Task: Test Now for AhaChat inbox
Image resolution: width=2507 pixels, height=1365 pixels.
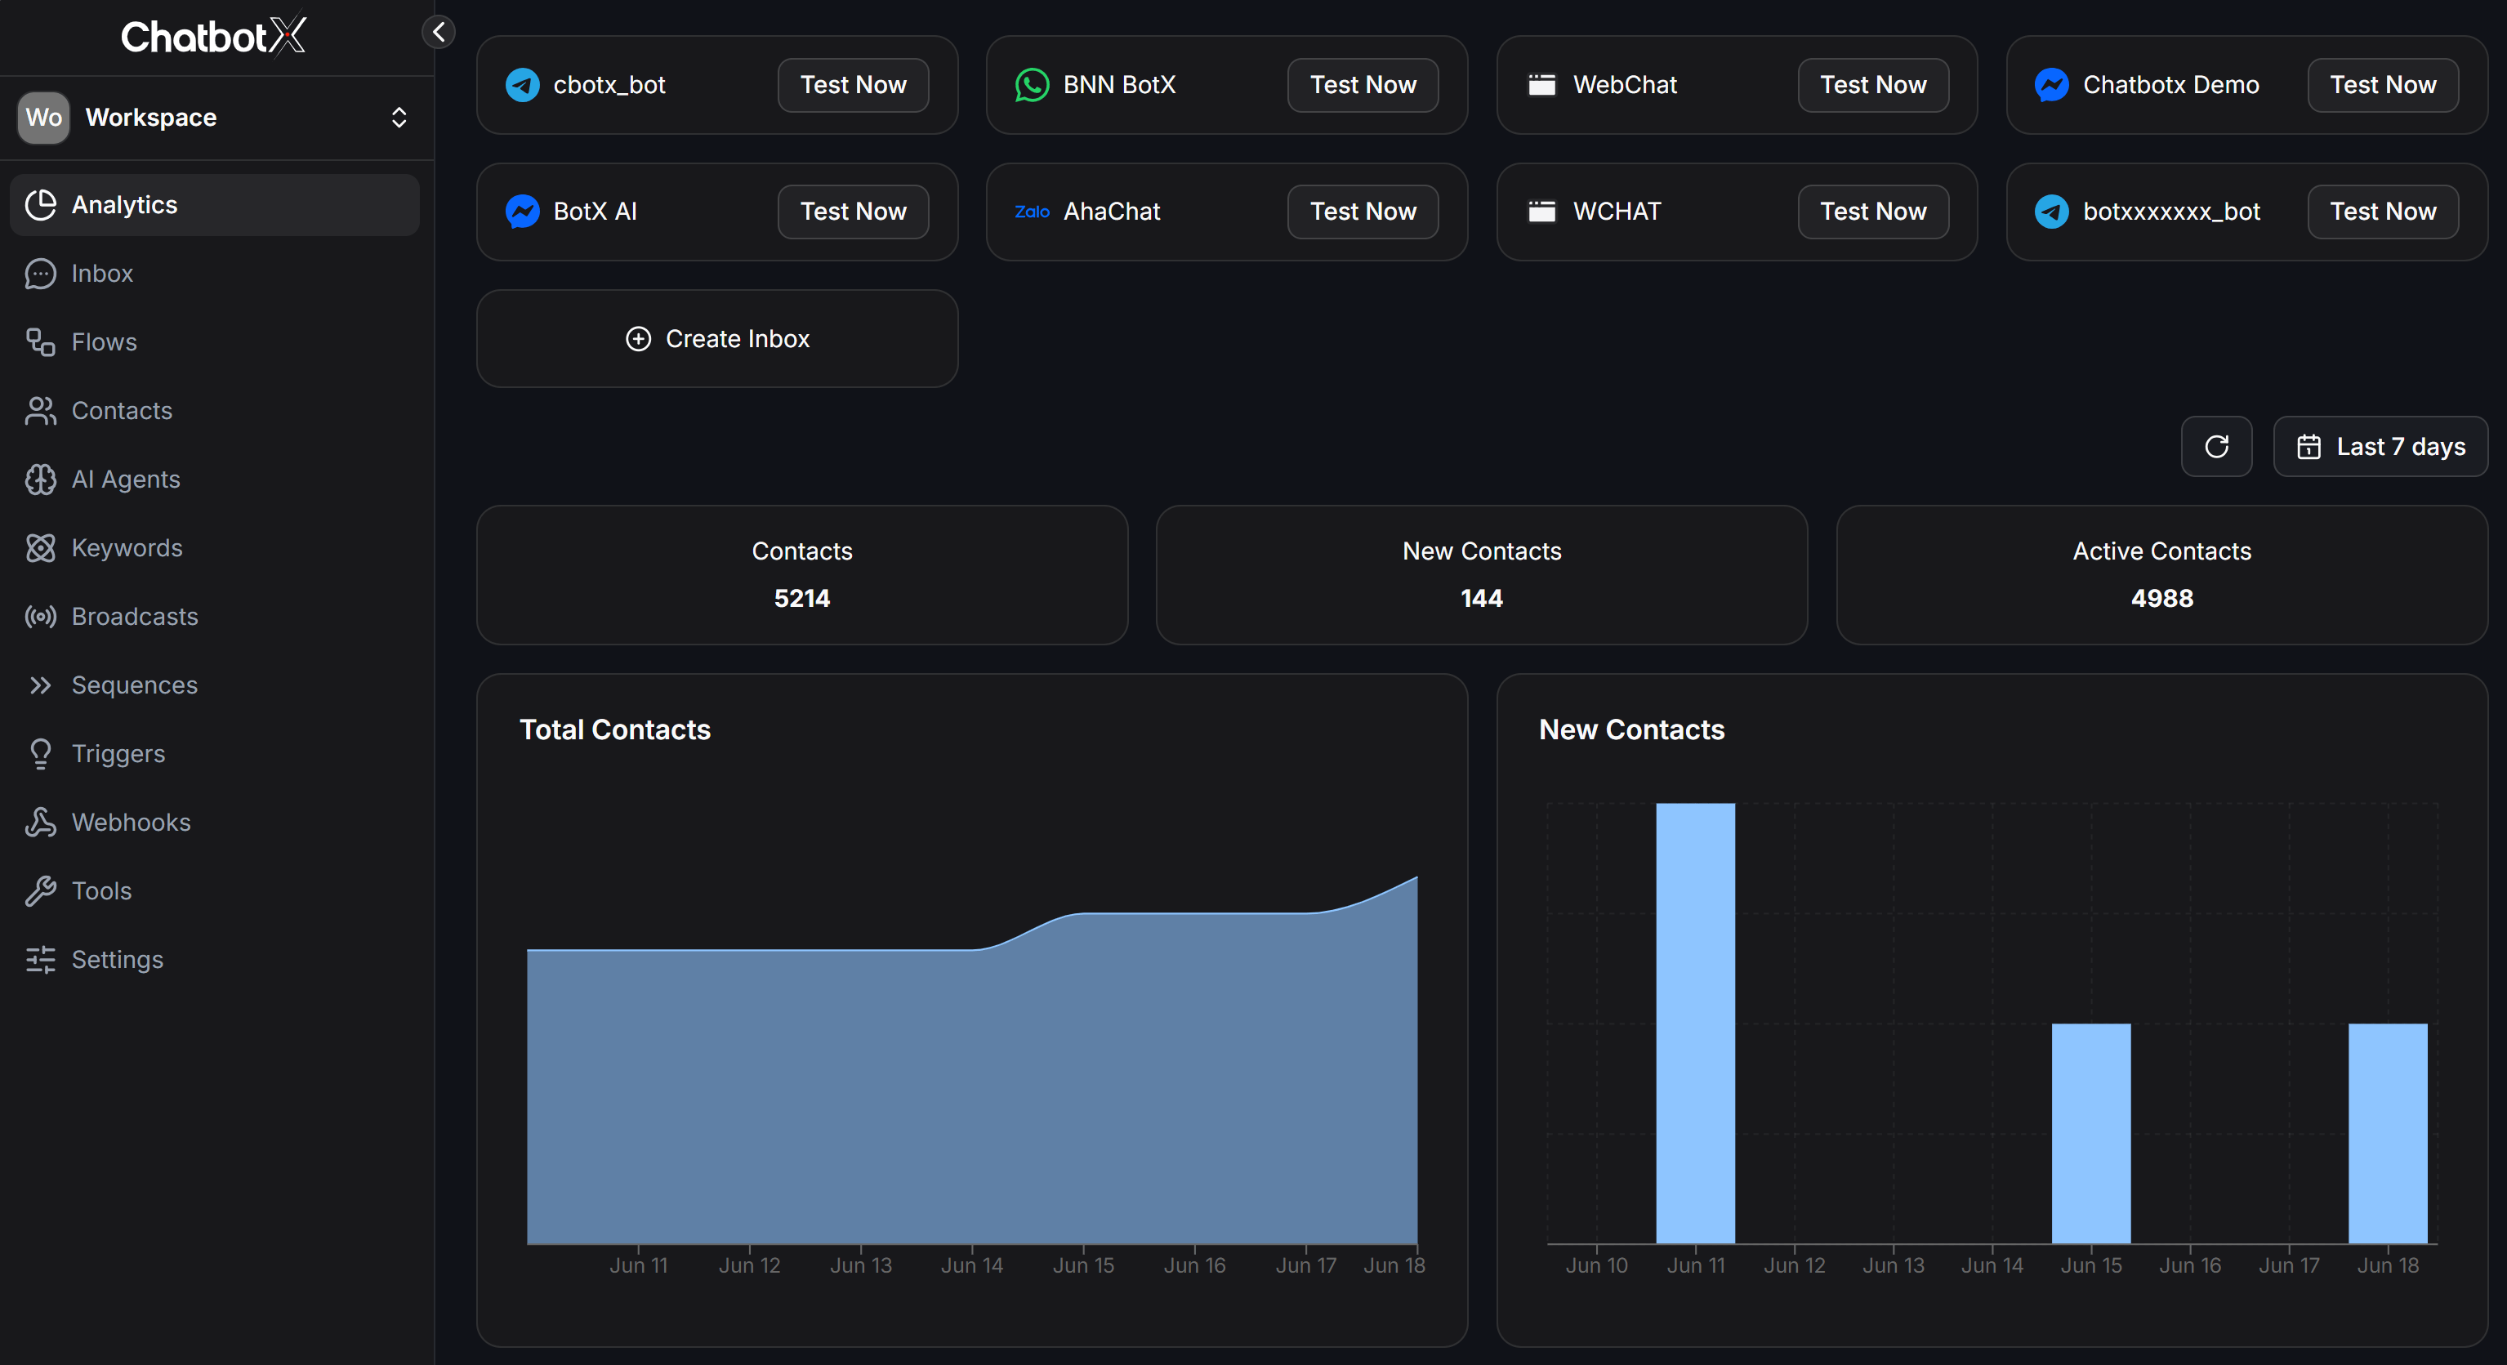Action: click(1363, 211)
